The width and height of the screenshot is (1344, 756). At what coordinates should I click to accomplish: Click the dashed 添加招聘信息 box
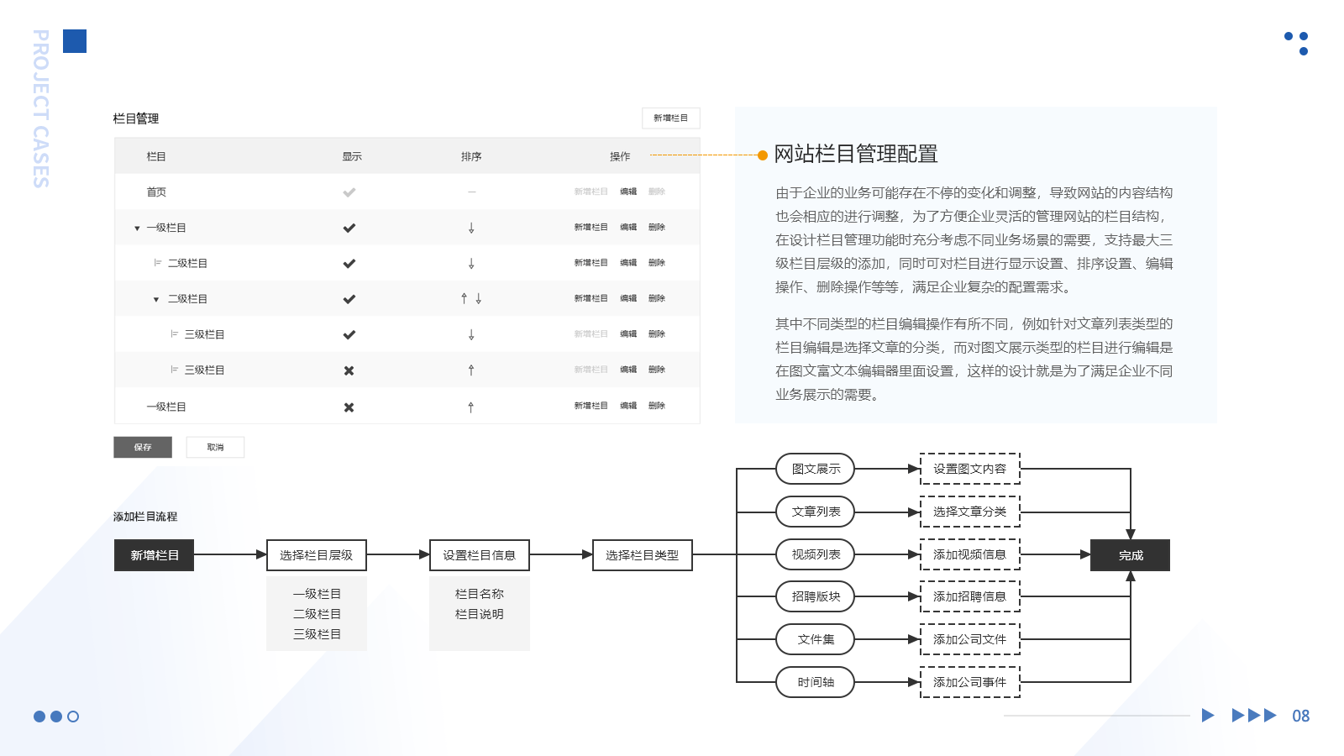pos(970,596)
